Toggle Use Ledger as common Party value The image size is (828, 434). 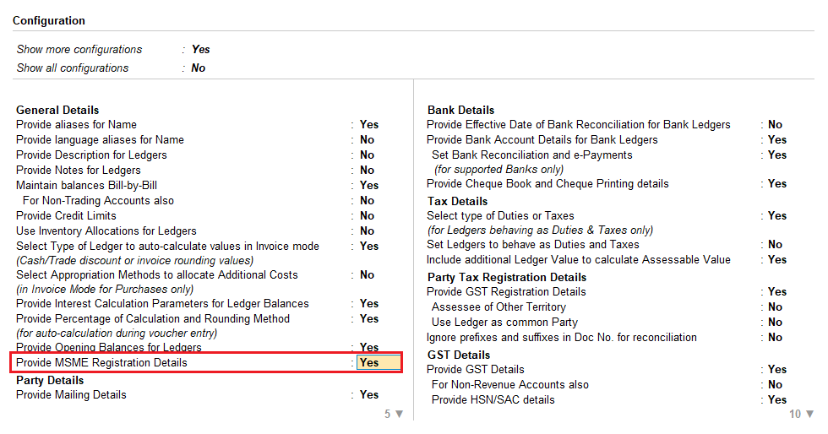[x=776, y=322]
